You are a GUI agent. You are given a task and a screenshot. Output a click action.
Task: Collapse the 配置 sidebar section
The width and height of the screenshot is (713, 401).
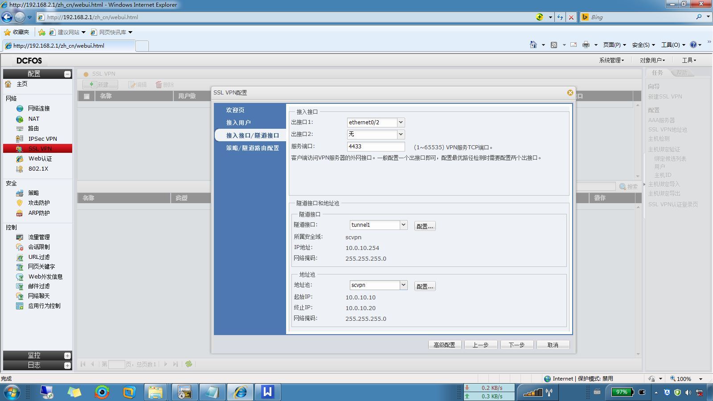(x=67, y=74)
